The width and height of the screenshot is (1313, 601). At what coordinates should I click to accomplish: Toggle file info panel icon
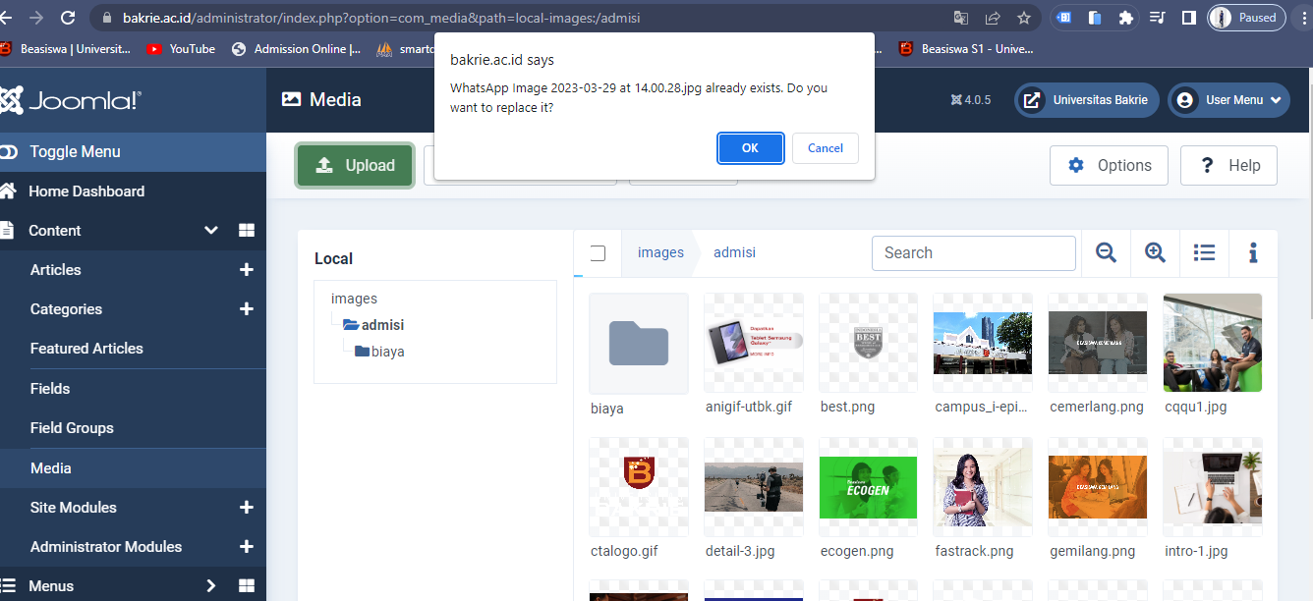[x=1253, y=253]
